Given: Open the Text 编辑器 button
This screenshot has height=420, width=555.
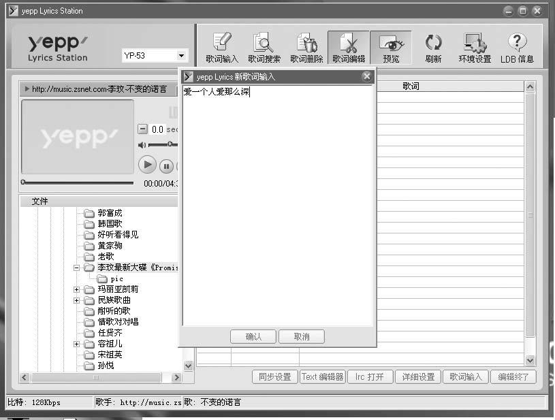Looking at the screenshot, I should coord(323,377).
